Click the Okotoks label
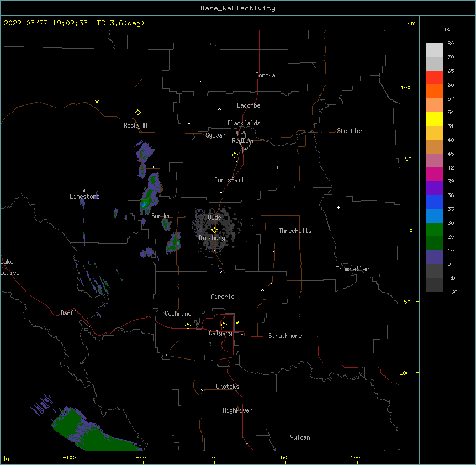 point(228,387)
